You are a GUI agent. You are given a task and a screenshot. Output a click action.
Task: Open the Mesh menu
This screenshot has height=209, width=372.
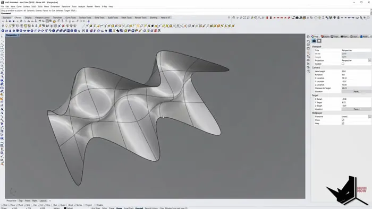click(x=47, y=6)
